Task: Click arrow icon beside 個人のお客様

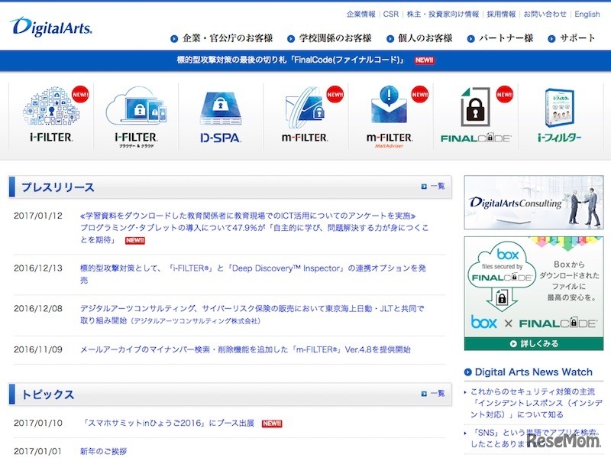Action: tap(390, 39)
